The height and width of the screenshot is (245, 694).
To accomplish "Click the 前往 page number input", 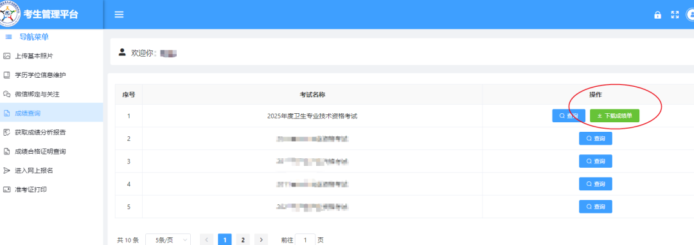I will click(305, 240).
